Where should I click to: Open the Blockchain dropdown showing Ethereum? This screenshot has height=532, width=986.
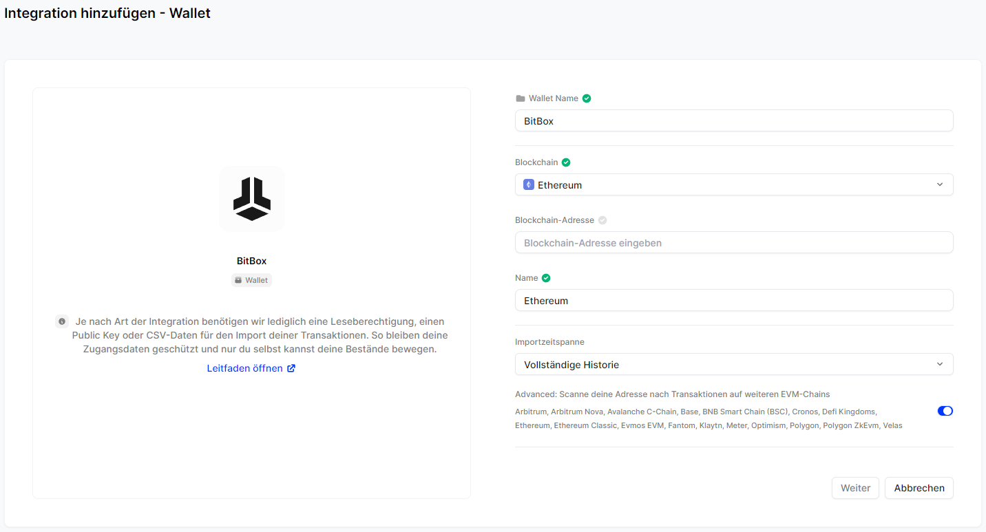pos(734,184)
